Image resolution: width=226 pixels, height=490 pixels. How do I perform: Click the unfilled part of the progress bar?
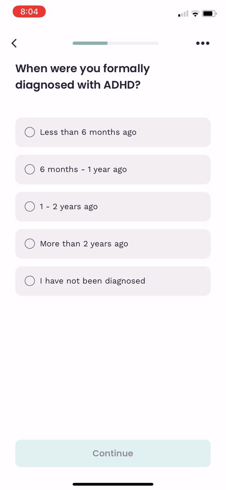[x=133, y=43]
